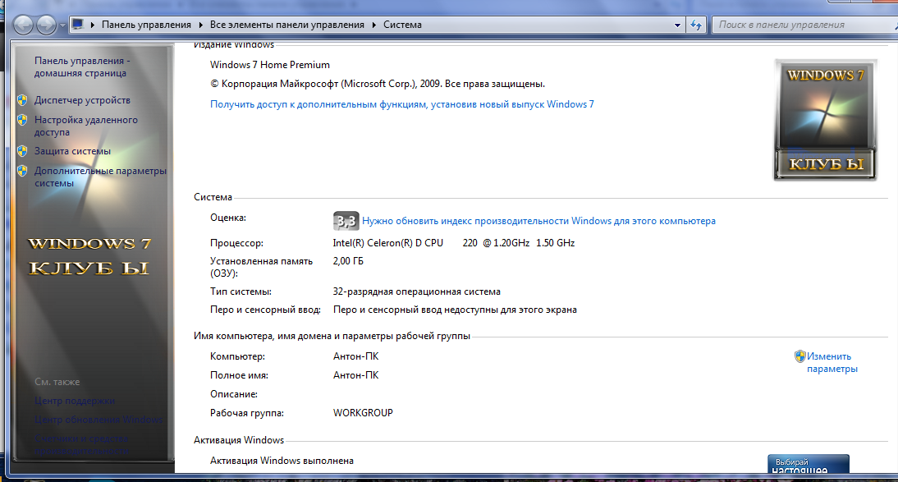The width and height of the screenshot is (898, 482).
Task: Click the Refresh button in address bar
Action: [x=696, y=25]
